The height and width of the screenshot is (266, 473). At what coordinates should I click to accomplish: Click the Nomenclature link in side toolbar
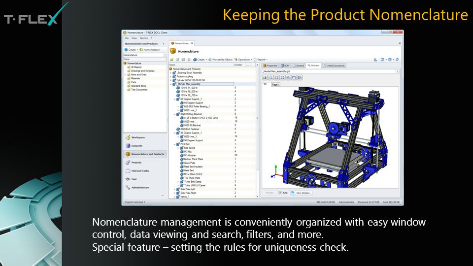click(x=150, y=50)
